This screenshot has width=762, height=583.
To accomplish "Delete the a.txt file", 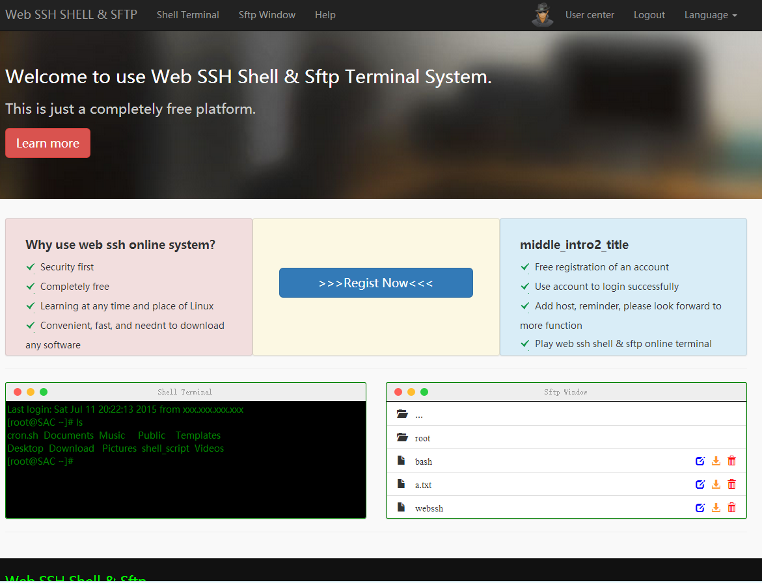I will [x=731, y=484].
